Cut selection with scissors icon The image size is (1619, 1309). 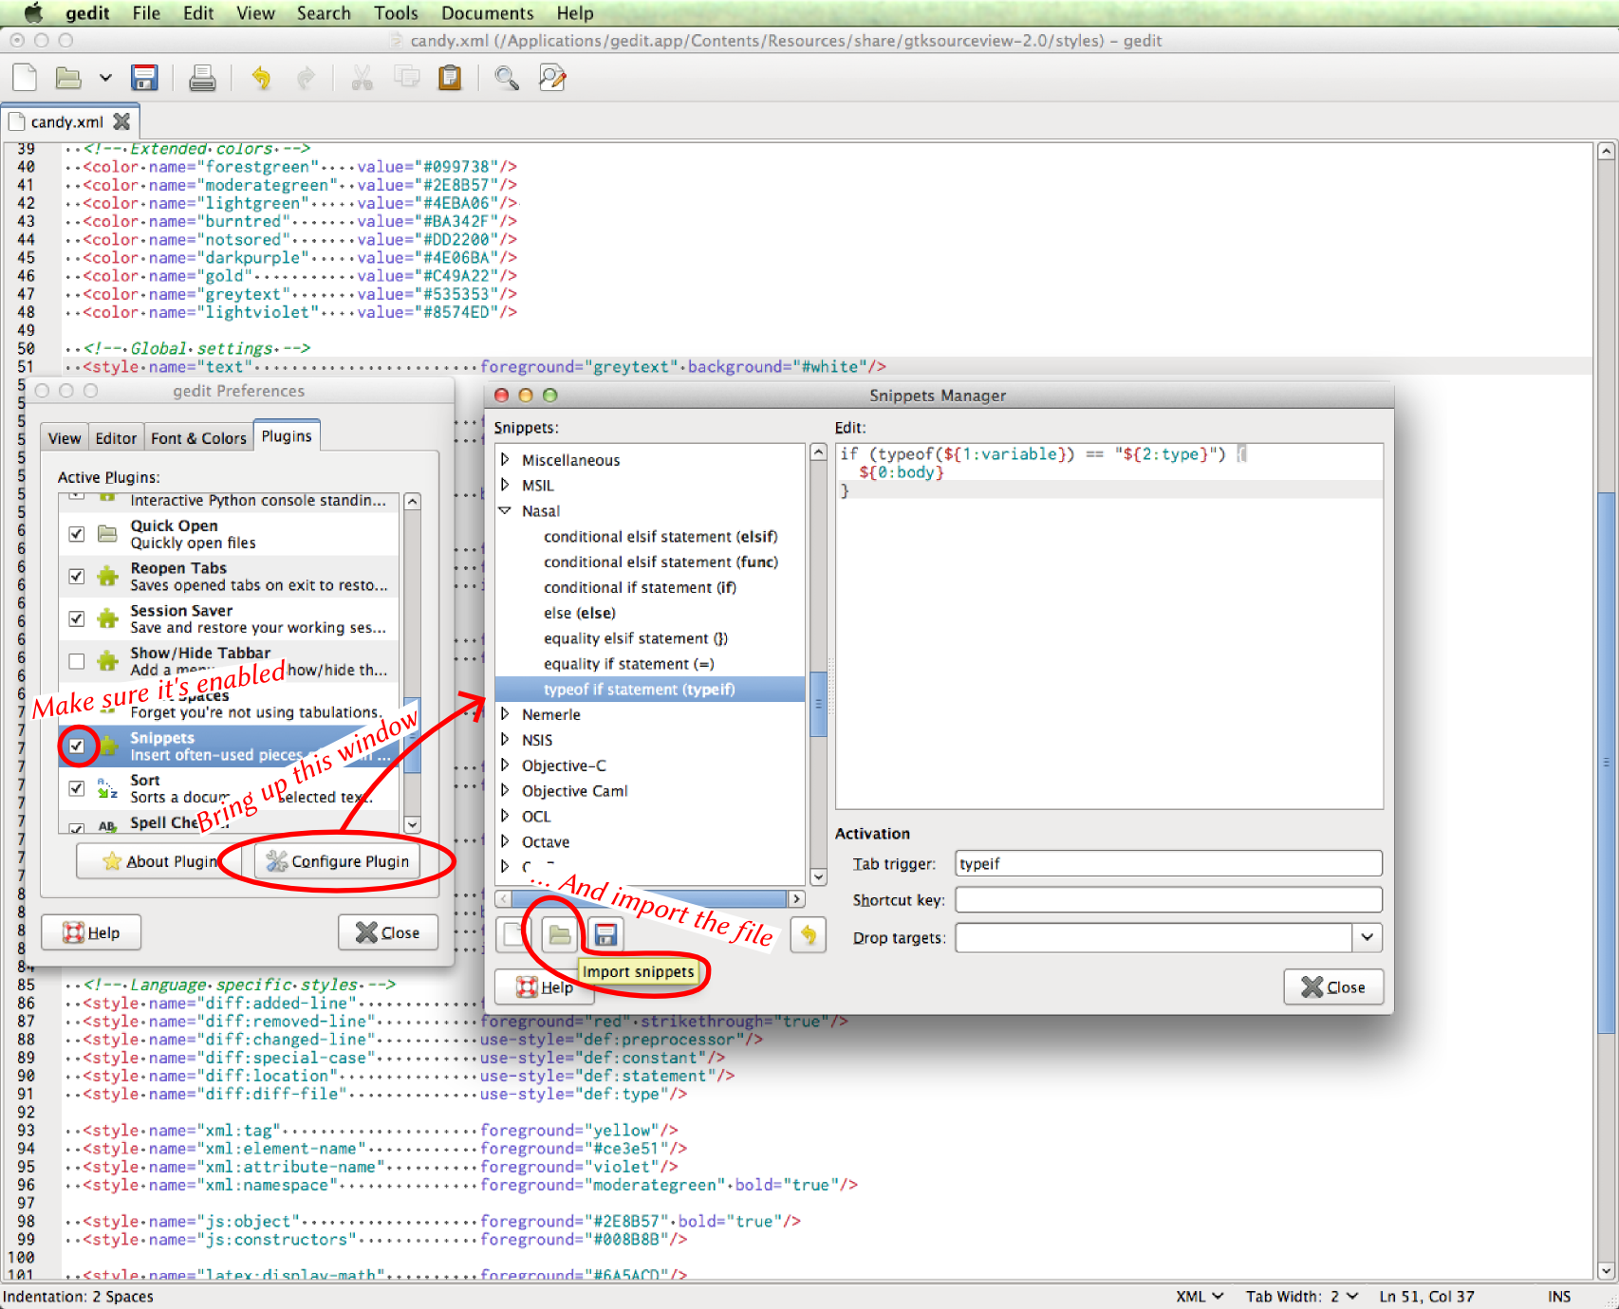point(362,78)
